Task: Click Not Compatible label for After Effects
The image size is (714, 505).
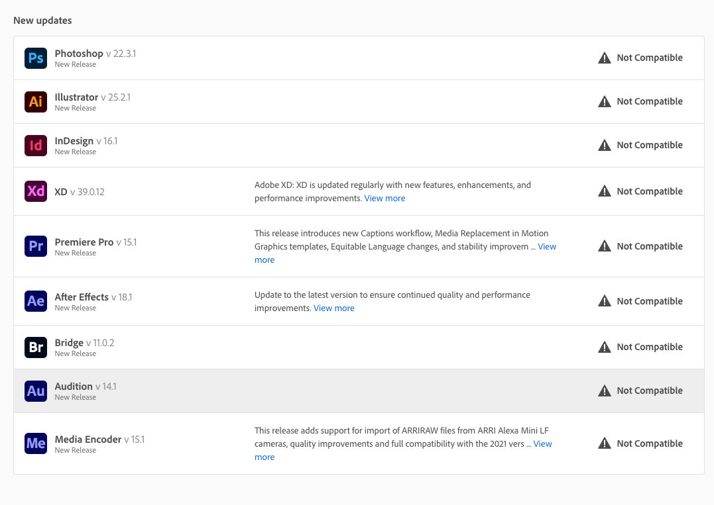Action: point(650,301)
